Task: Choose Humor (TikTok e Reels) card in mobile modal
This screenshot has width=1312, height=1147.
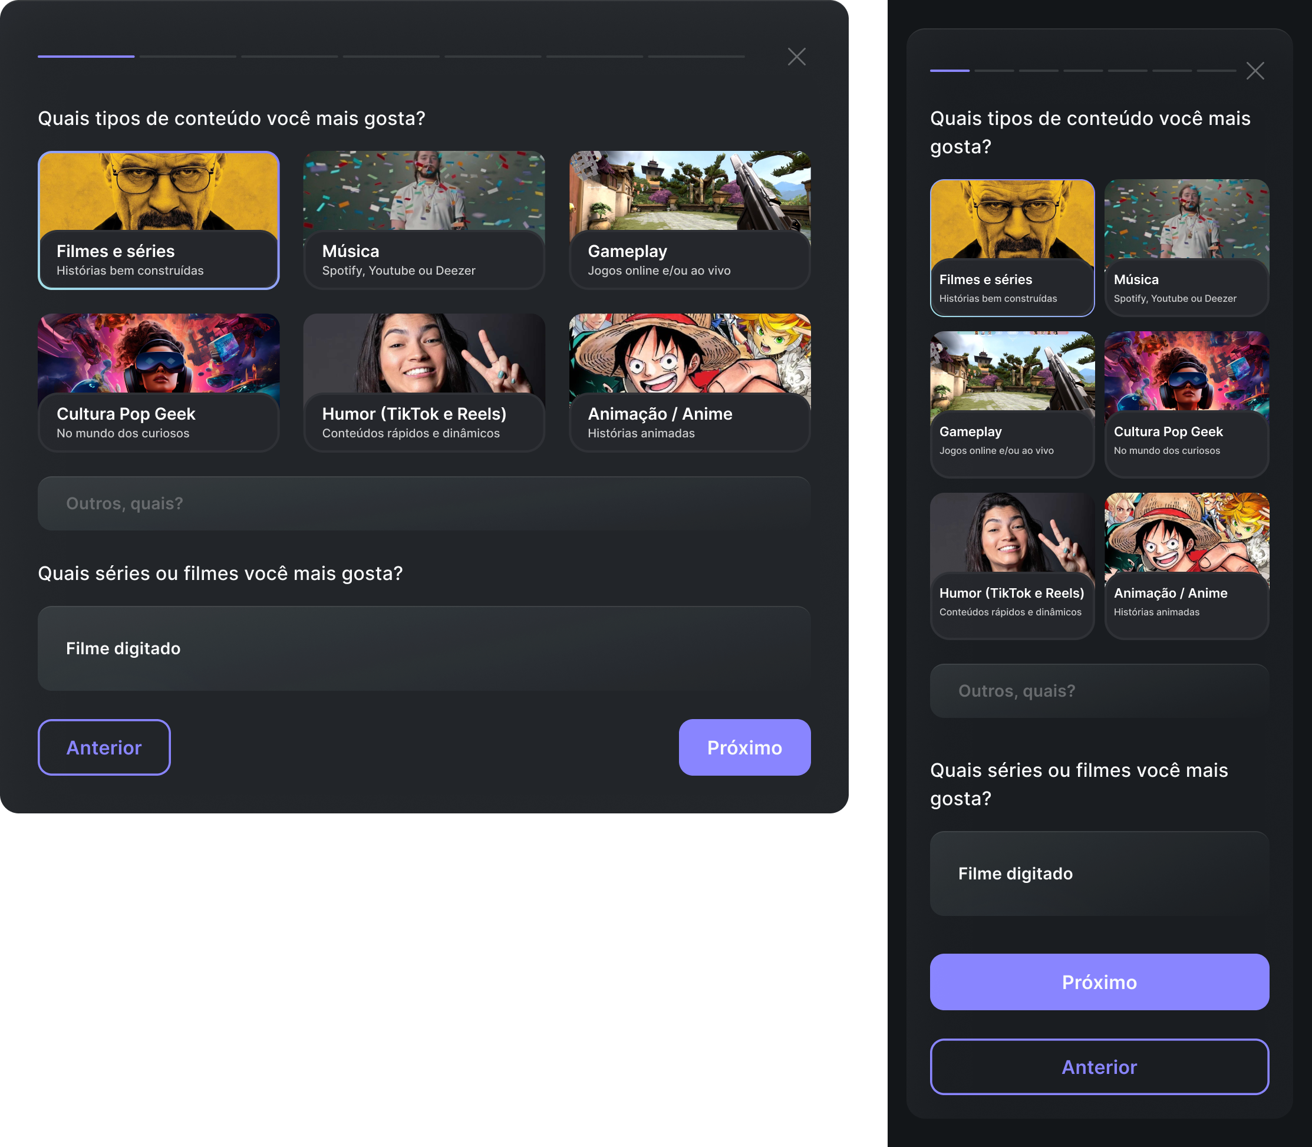Action: [1012, 566]
